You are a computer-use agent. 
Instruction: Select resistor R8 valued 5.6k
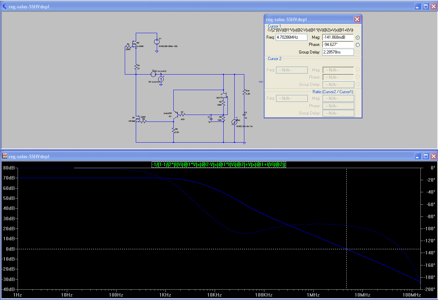[x=173, y=130]
